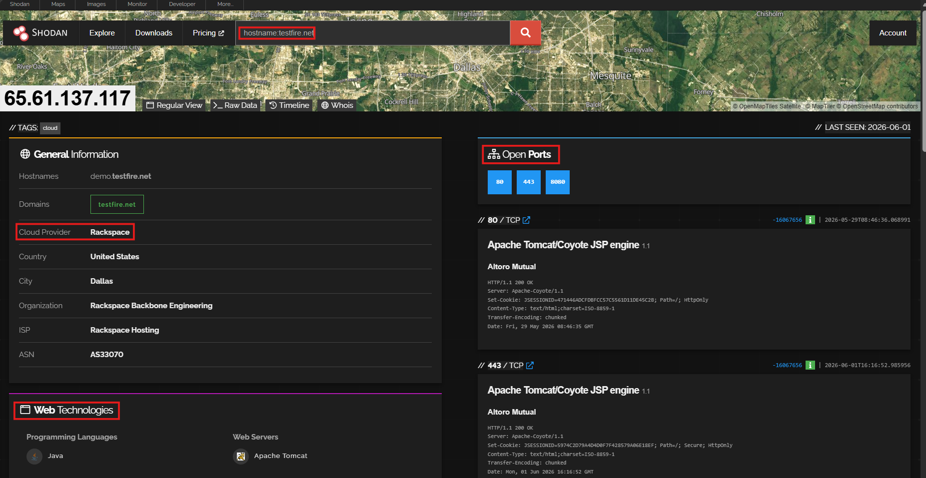926x478 pixels.
Task: Click the Country value United States
Action: 114,257
